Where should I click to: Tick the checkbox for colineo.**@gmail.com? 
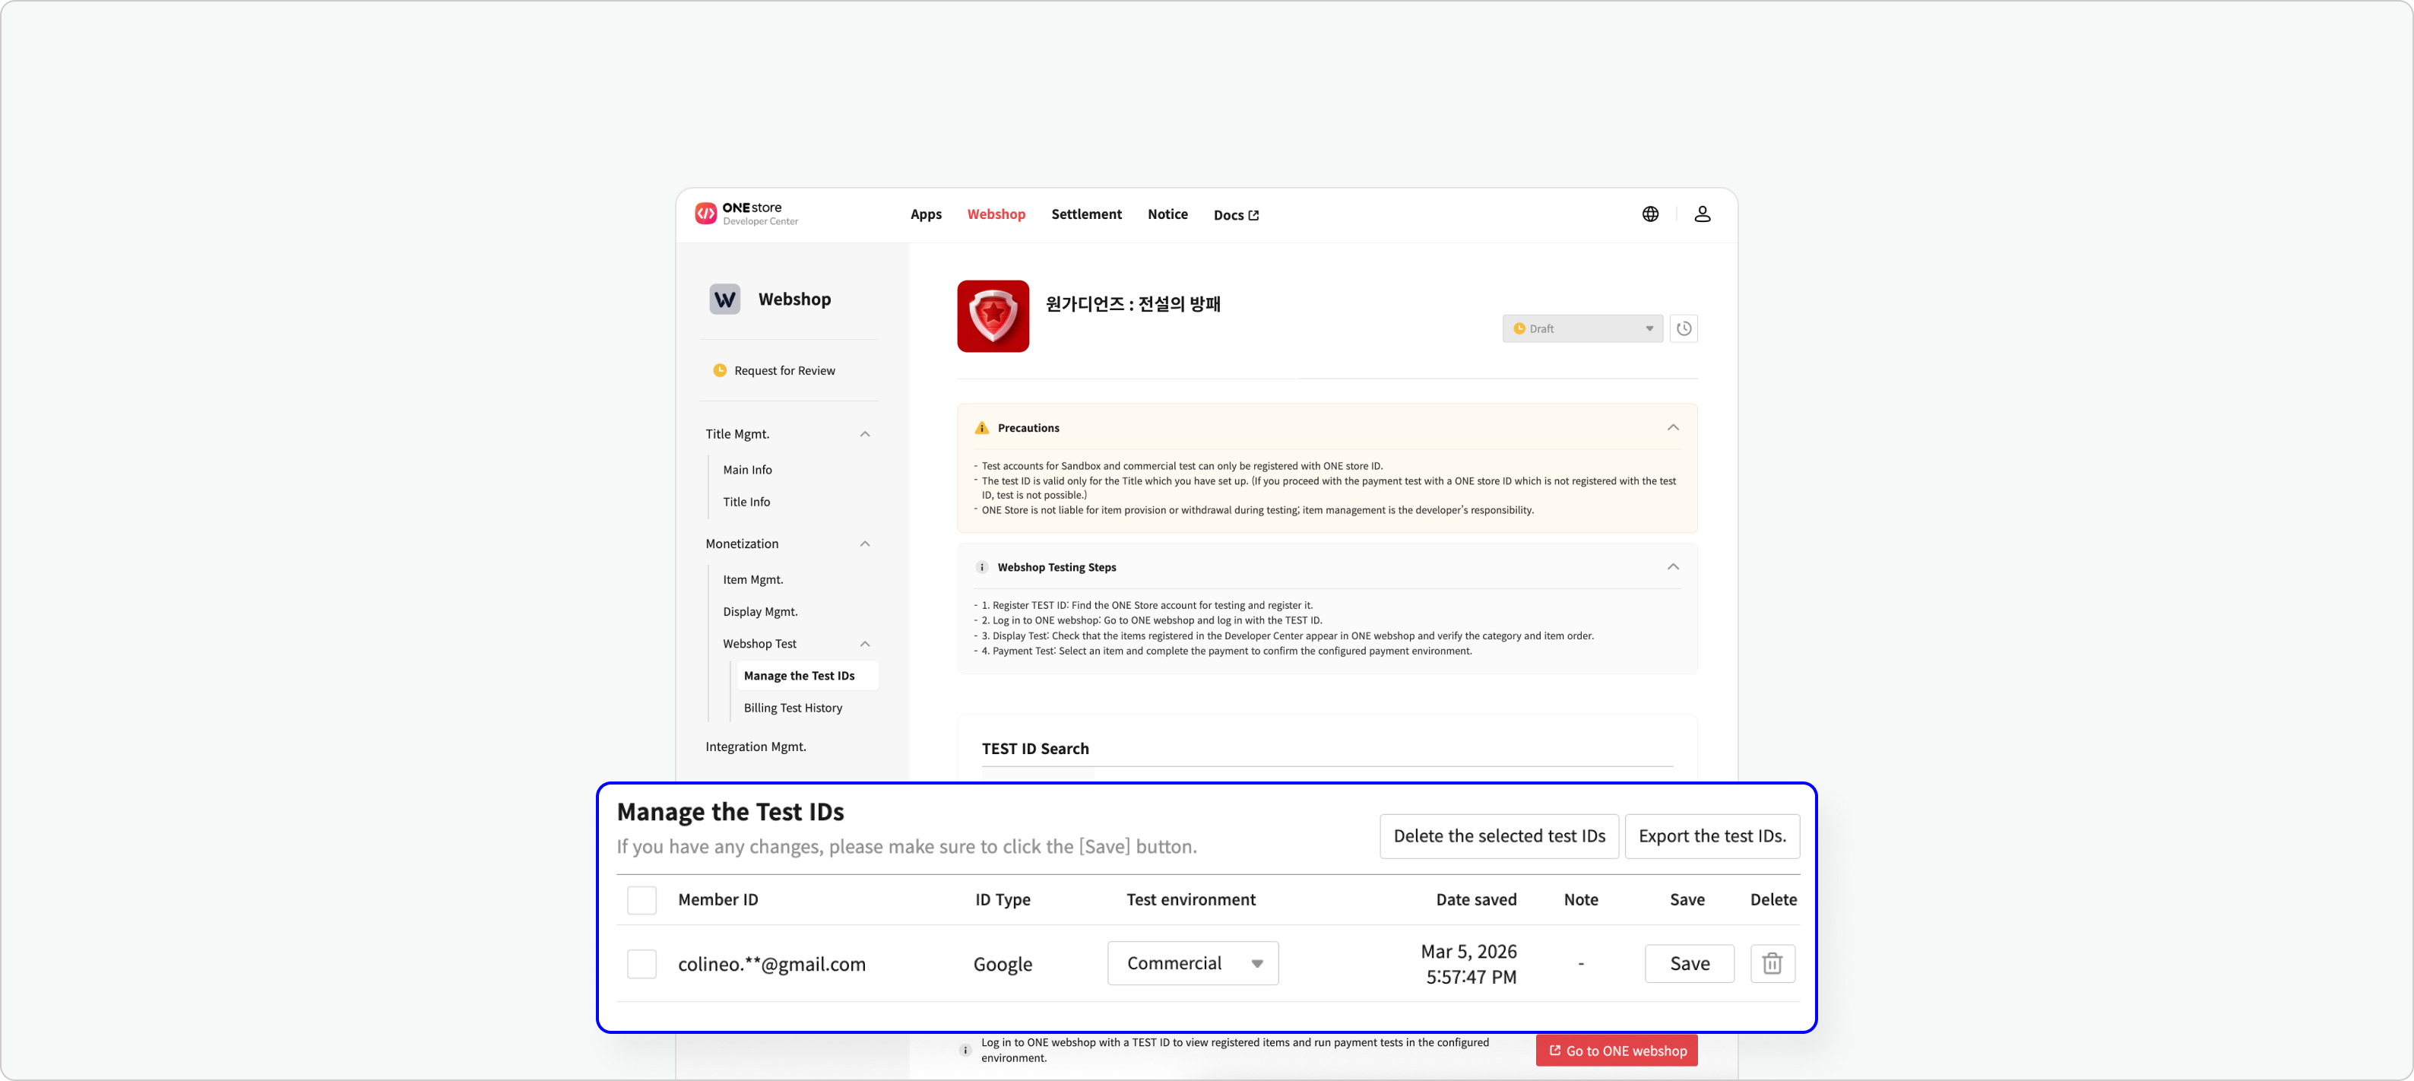click(x=642, y=964)
